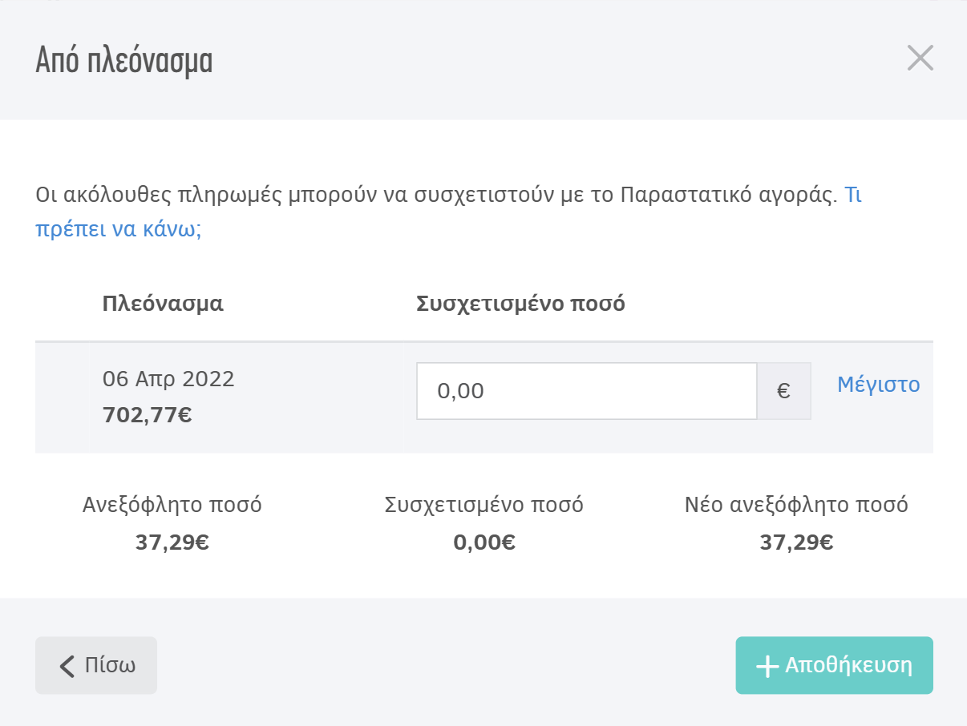967x726 pixels.
Task: Go back with the Πίσω button
Action: pyautogui.click(x=96, y=665)
